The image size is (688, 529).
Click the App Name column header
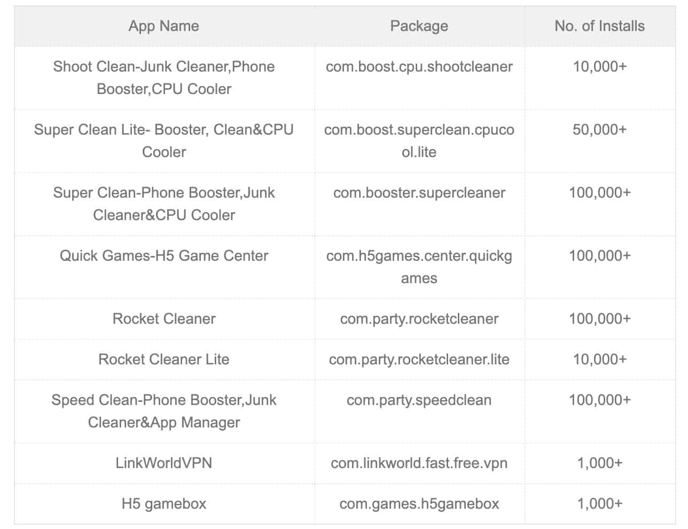[x=163, y=26]
